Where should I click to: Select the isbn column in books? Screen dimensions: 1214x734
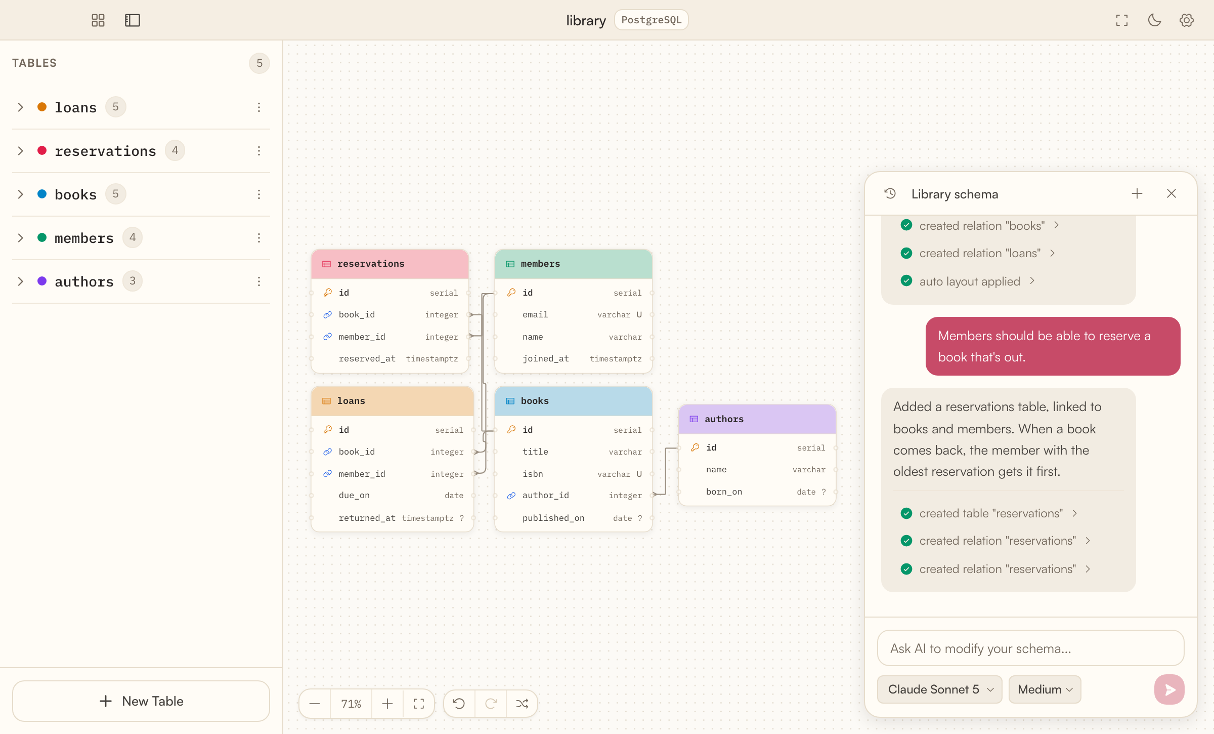[574, 474]
